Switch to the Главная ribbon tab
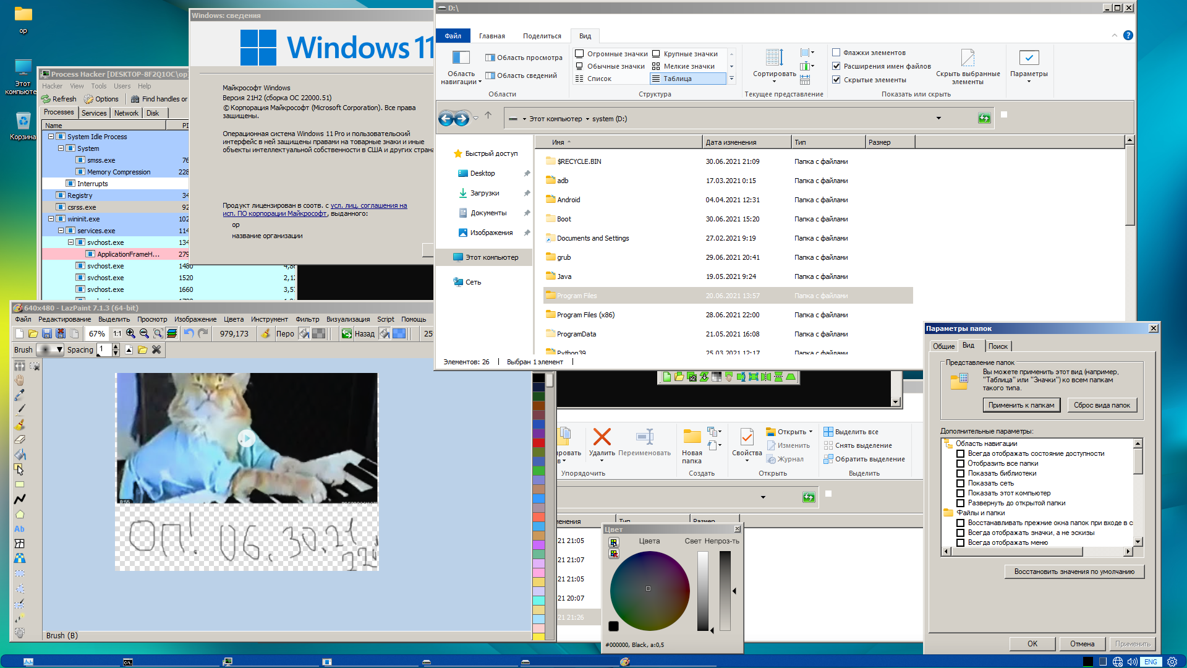This screenshot has width=1187, height=668. tap(492, 36)
